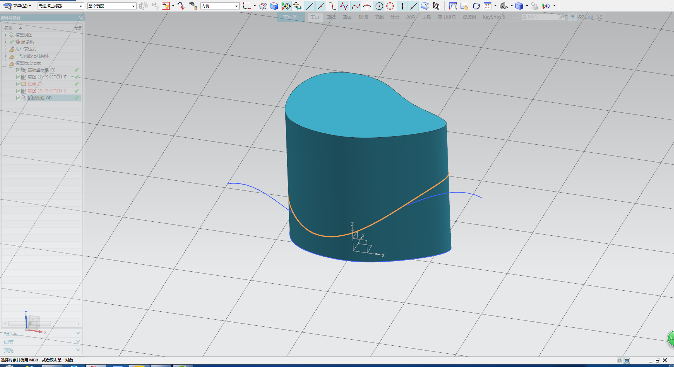This screenshot has width=674, height=367.
Task: Toggle the quadrant point snap icon
Action: click(390, 6)
